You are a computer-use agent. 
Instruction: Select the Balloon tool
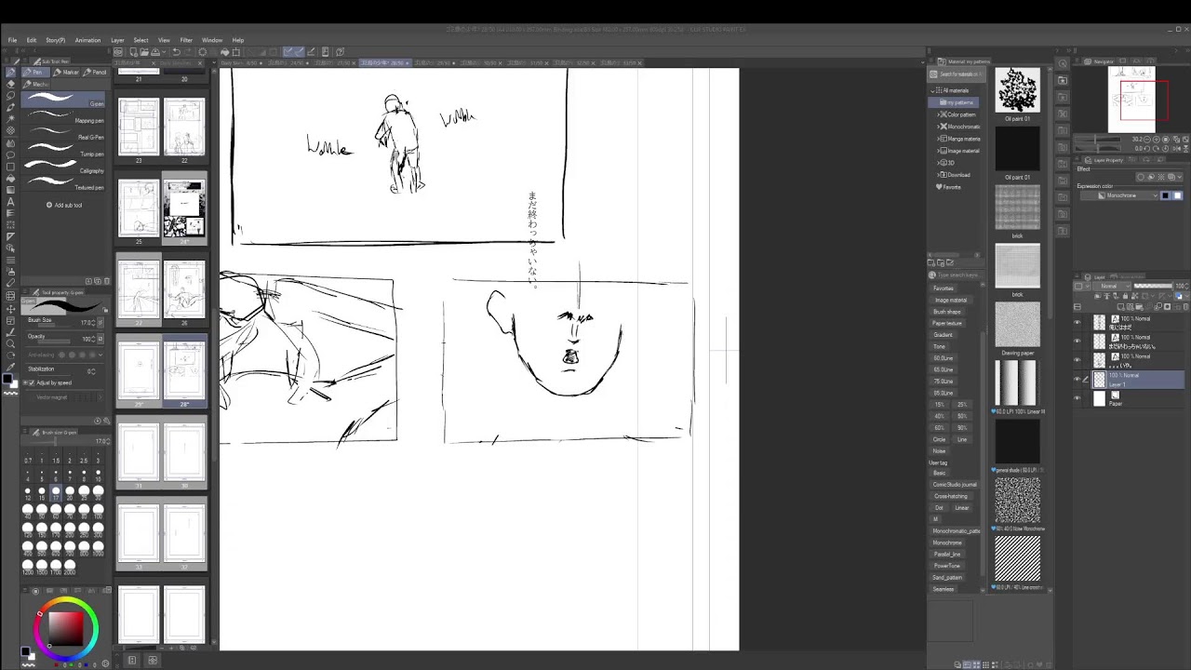tap(11, 154)
